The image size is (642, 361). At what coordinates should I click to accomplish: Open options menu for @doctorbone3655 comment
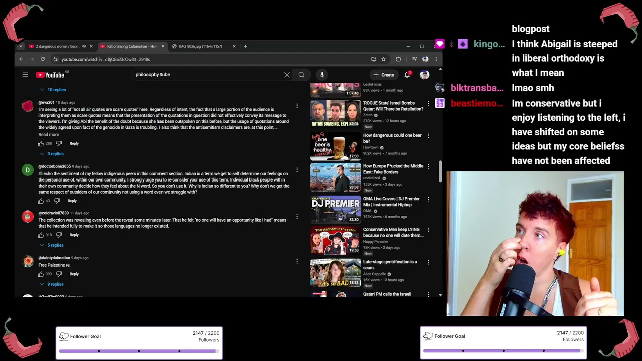[x=297, y=170]
